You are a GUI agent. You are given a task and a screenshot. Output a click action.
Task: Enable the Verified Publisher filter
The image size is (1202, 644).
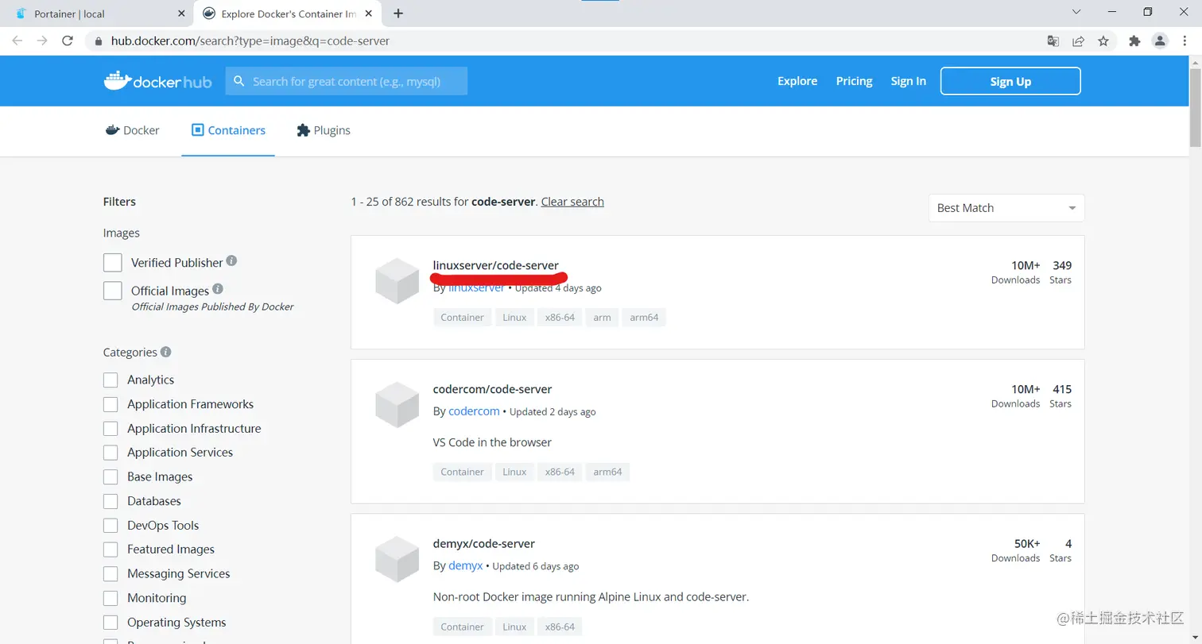(x=113, y=263)
